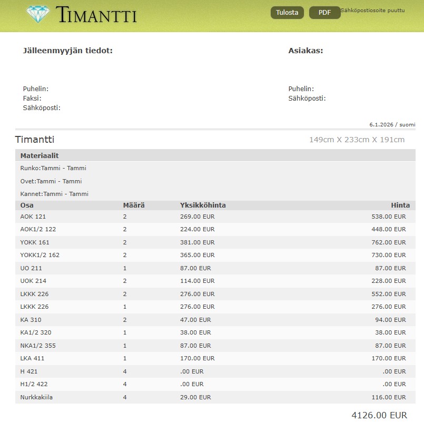Click the 'Osa' column header

coord(27,205)
